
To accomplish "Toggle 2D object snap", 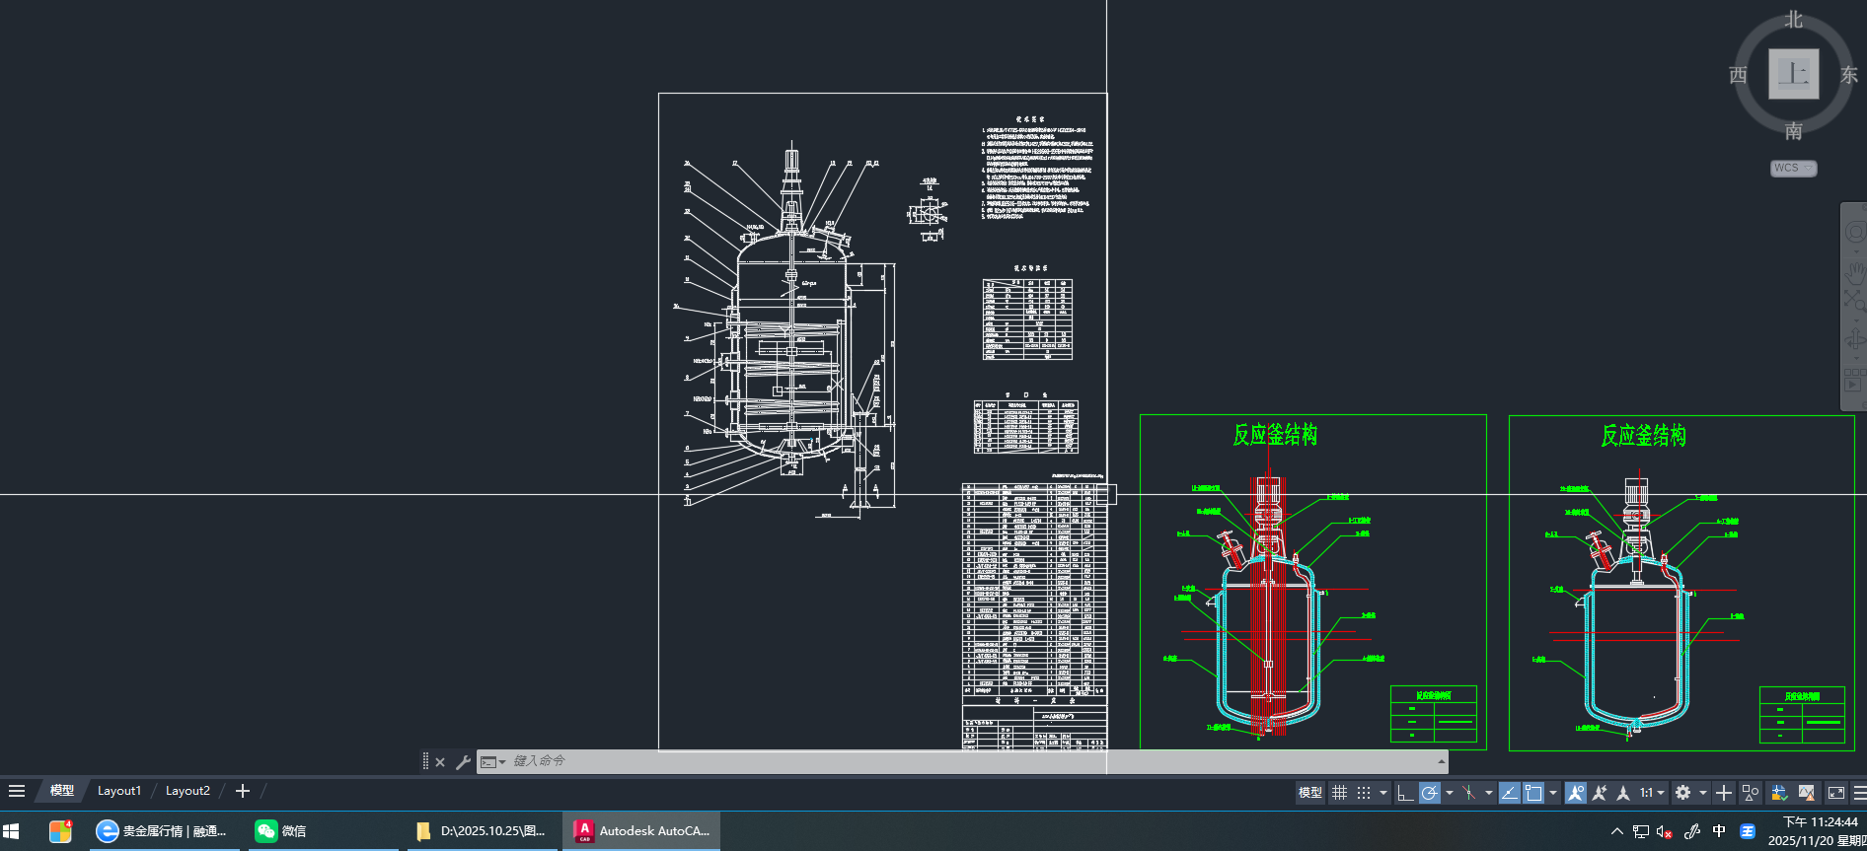I will (x=1533, y=793).
